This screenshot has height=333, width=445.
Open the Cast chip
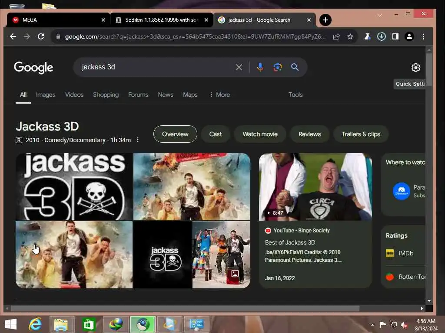[216, 134]
